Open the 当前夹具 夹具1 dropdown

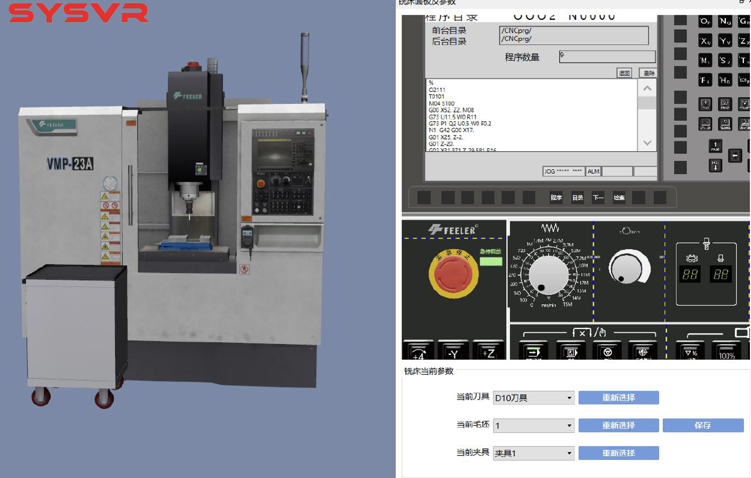point(534,454)
